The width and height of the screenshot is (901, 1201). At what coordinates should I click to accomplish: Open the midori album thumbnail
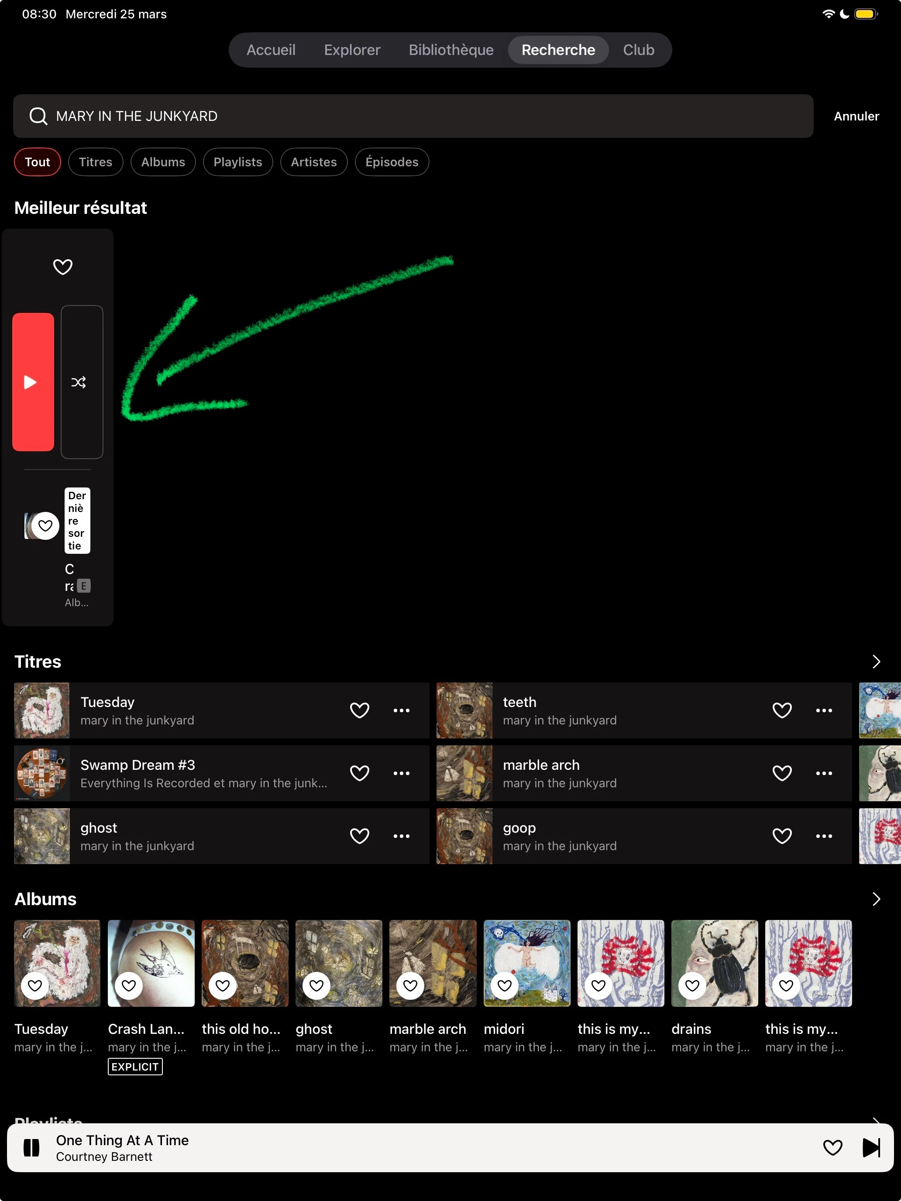pyautogui.click(x=526, y=963)
